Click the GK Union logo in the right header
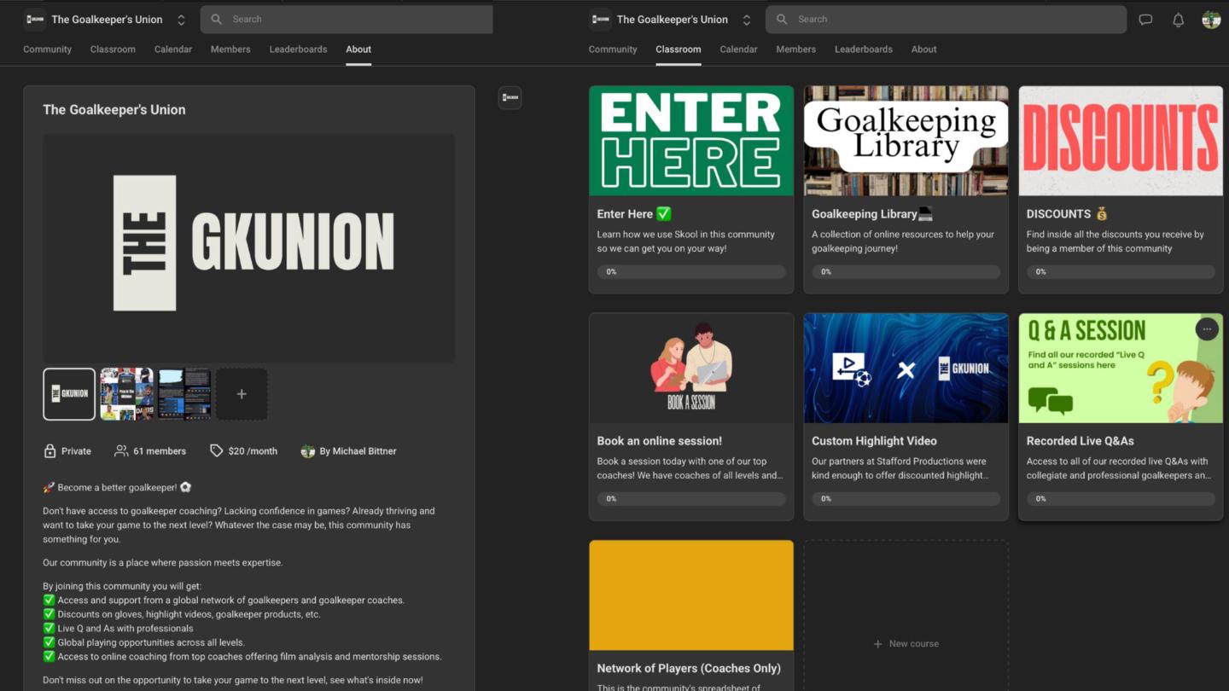Viewport: 1229px width, 691px height. tap(601, 20)
